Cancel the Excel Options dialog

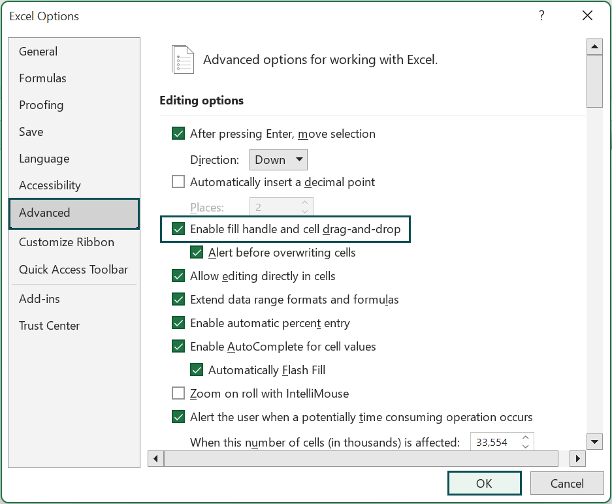566,483
